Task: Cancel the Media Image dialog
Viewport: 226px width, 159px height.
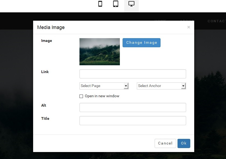Action: 165,143
